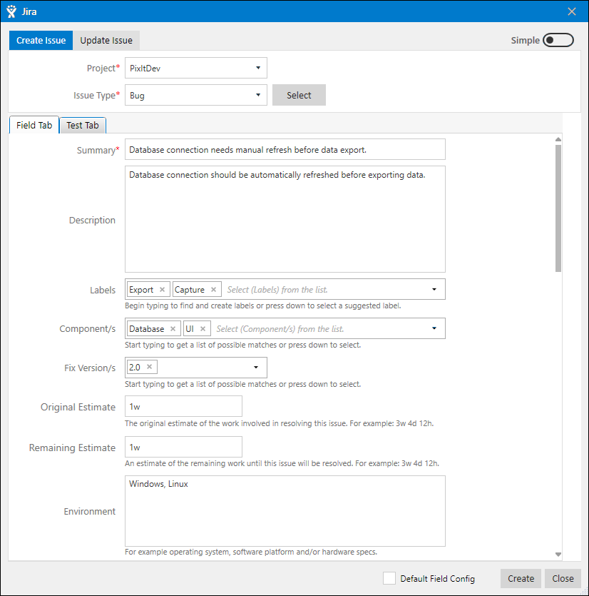Click the vertical scrollbar thumb
Image resolution: width=589 pixels, height=596 pixels.
coord(558,207)
